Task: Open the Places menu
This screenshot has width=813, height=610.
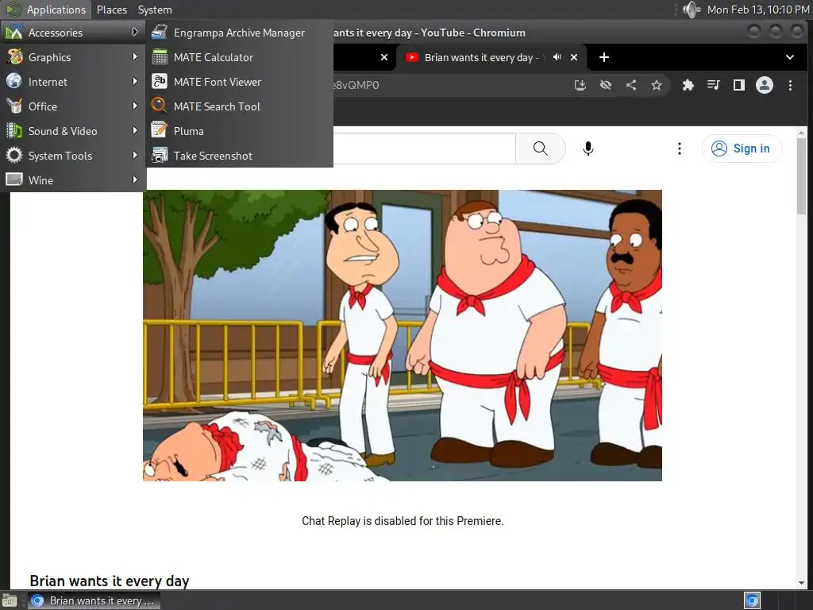Action: click(x=112, y=10)
